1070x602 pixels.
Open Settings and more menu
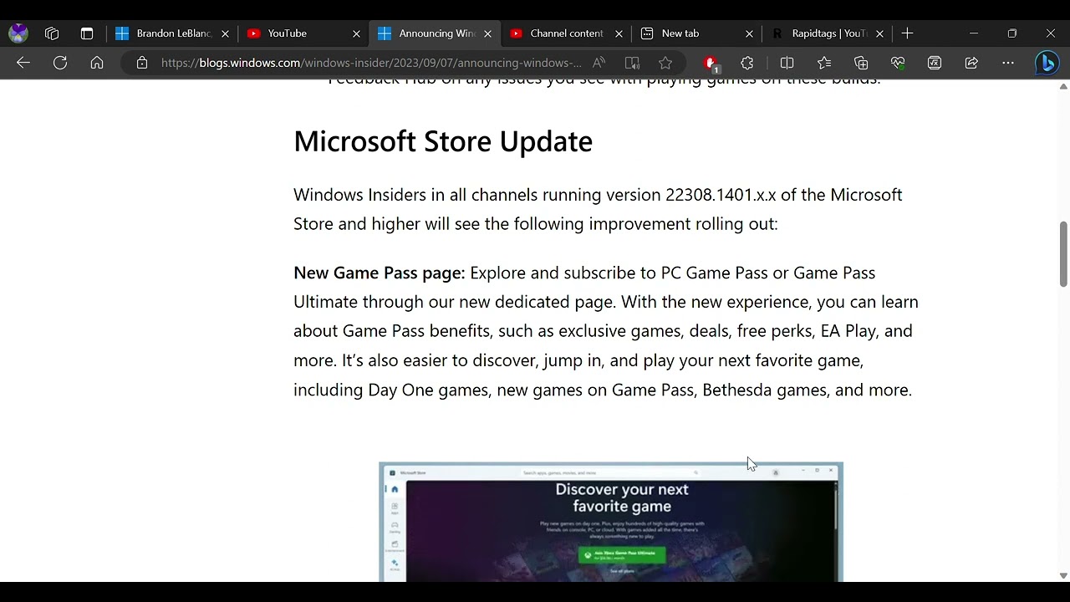[1008, 63]
